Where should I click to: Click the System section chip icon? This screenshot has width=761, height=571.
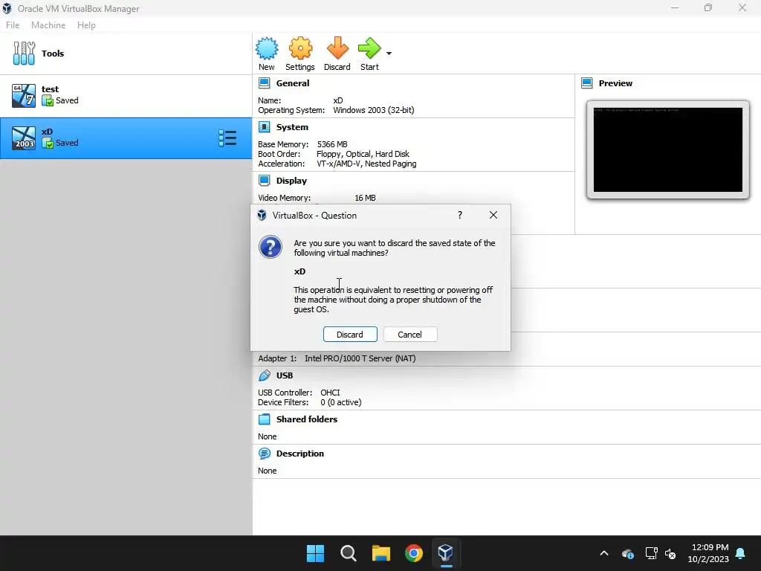coord(264,127)
